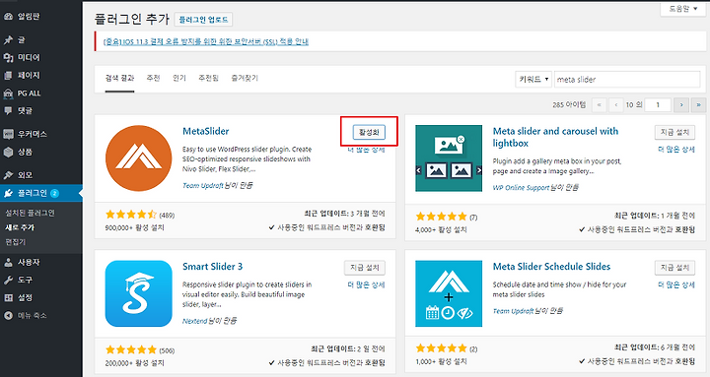Open 설치된 플러그인 submenu item
Image resolution: width=710 pixels, height=377 pixels.
point(30,213)
